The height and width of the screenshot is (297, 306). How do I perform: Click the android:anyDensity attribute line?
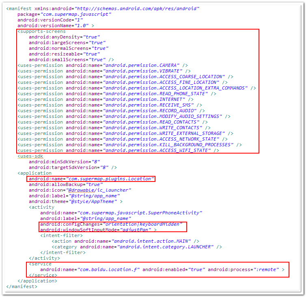pos(64,36)
